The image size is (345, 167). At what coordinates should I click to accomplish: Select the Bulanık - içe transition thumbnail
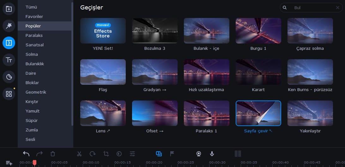206,31
